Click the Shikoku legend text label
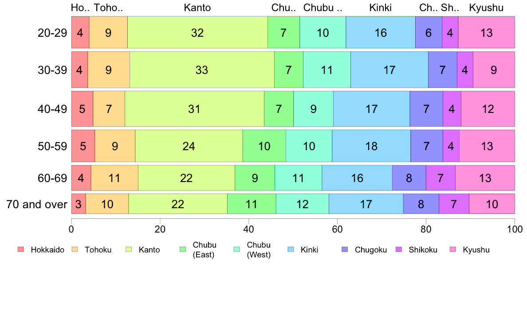The width and height of the screenshot is (527, 326). 423,250
